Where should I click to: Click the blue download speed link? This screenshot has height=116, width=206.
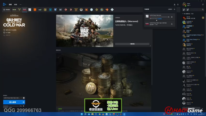click(x=159, y=19)
